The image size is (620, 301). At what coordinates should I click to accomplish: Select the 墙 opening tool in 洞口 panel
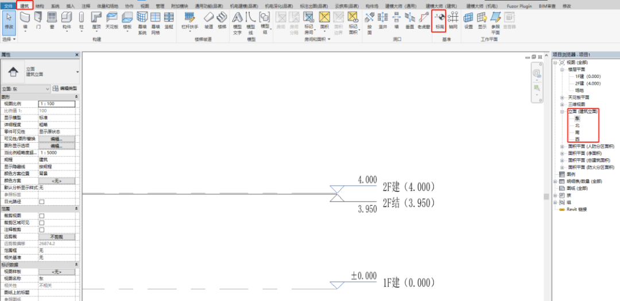tap(396, 21)
